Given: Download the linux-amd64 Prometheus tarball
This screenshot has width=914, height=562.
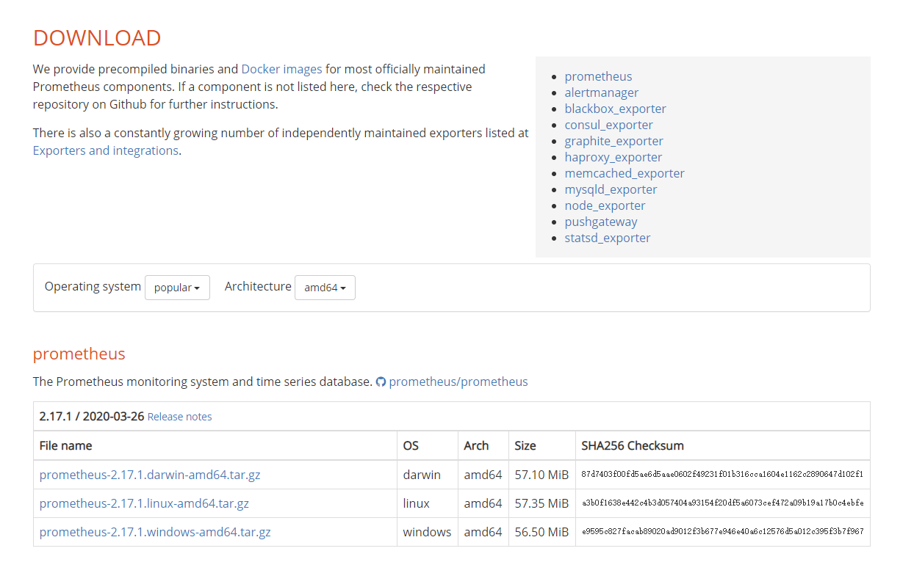Looking at the screenshot, I should click(144, 503).
